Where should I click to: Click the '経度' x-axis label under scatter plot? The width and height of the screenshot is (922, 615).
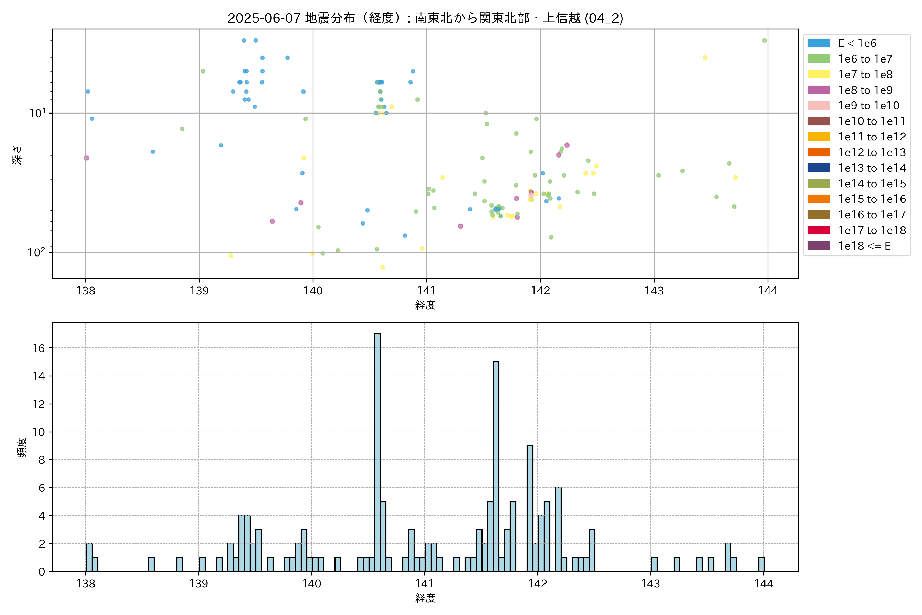(425, 305)
